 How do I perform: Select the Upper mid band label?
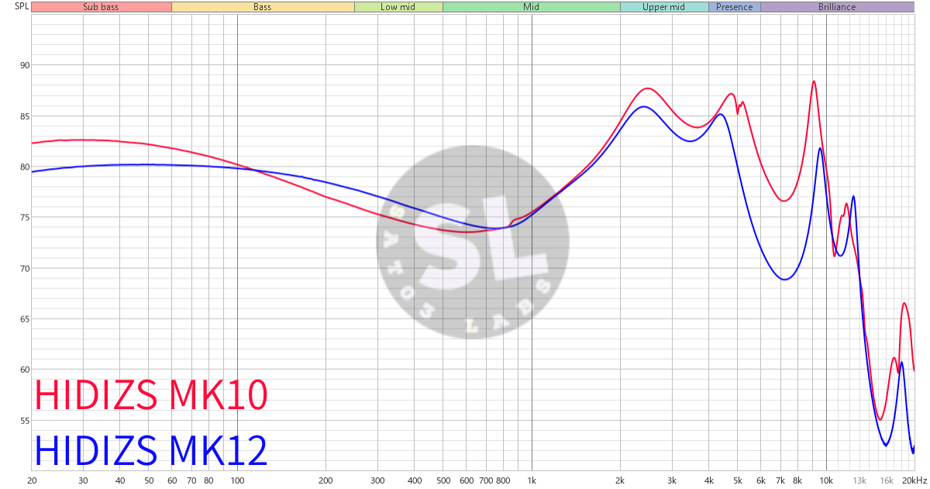coord(664,7)
